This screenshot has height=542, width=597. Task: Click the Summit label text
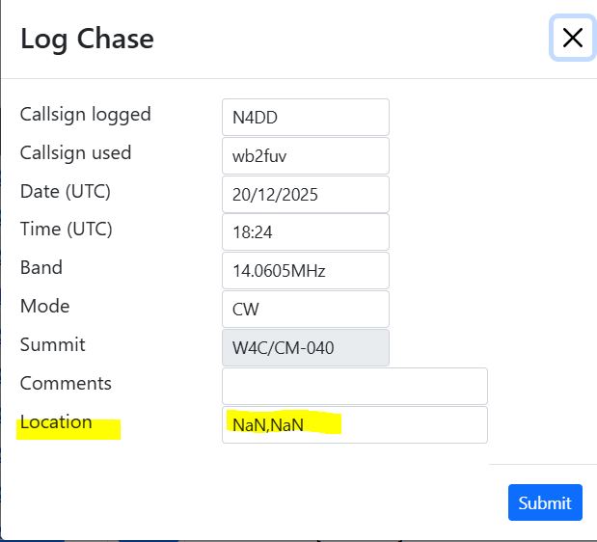52,345
